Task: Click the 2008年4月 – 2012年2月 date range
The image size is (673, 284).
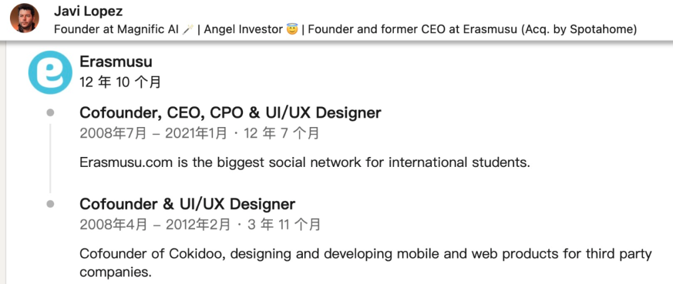Action: [155, 224]
